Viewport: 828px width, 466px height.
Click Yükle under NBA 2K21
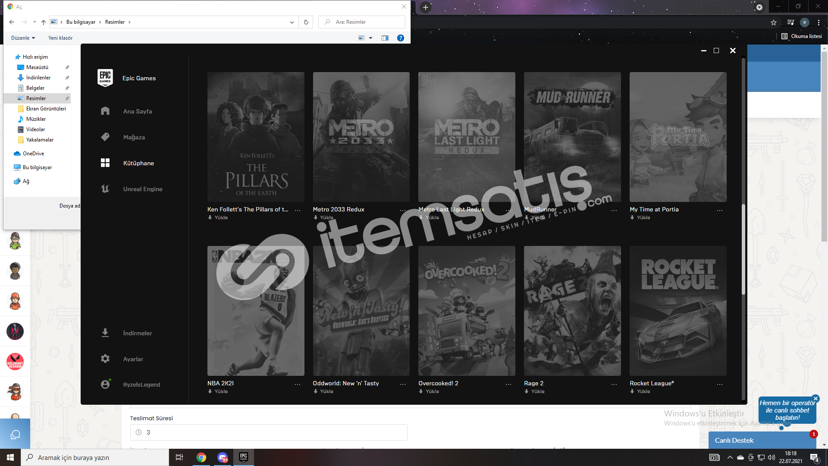pyautogui.click(x=218, y=391)
